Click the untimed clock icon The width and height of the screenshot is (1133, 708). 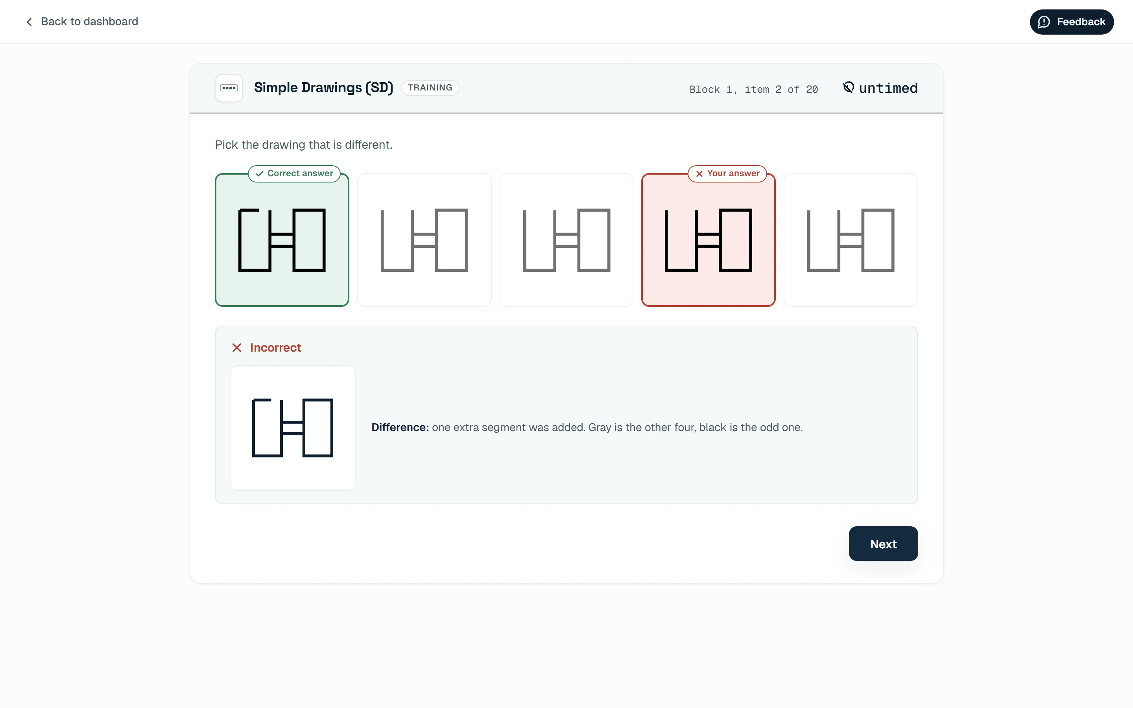coord(848,88)
